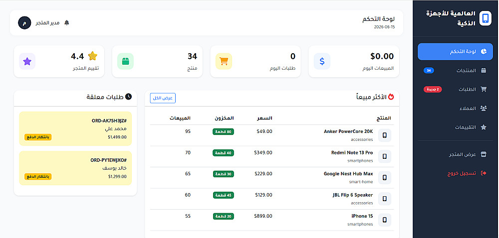Viewport: 499px width, 238px height.
Task: Click the smartphone logo in sidebar
Action: 485,18
